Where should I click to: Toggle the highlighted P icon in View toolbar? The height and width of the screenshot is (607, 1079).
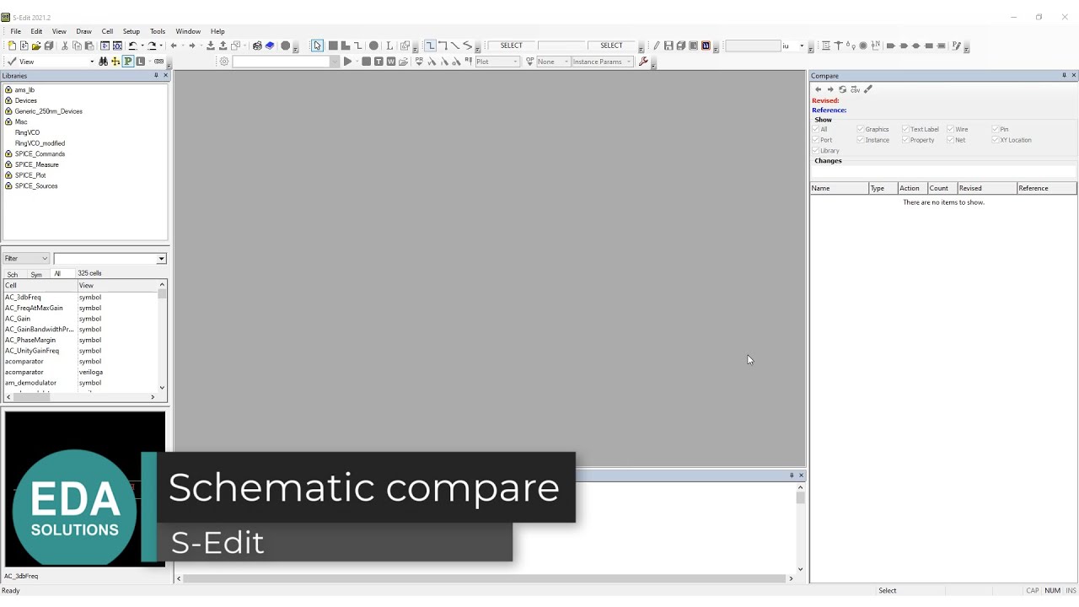(127, 62)
